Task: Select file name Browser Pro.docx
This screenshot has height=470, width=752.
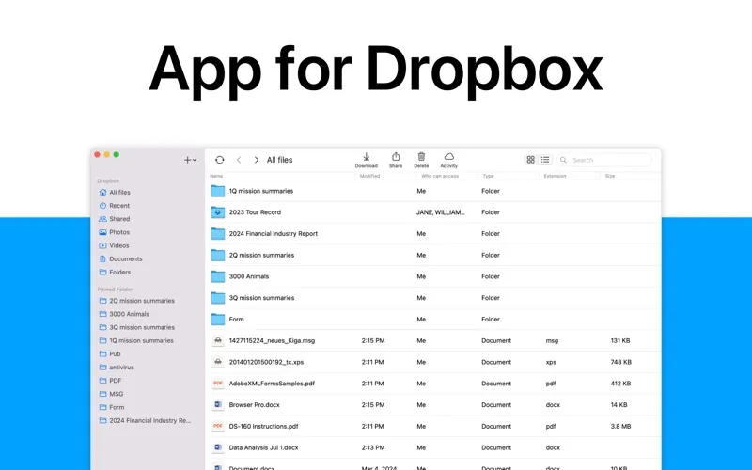Action: pyautogui.click(x=254, y=405)
